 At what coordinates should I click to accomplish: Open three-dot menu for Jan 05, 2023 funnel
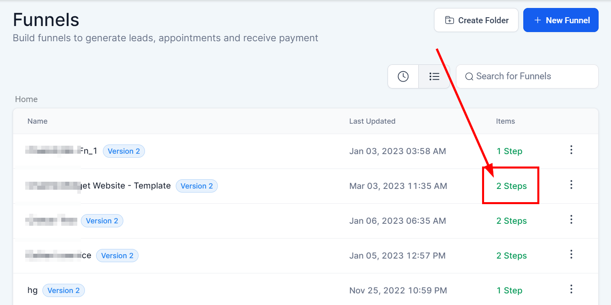click(x=571, y=255)
